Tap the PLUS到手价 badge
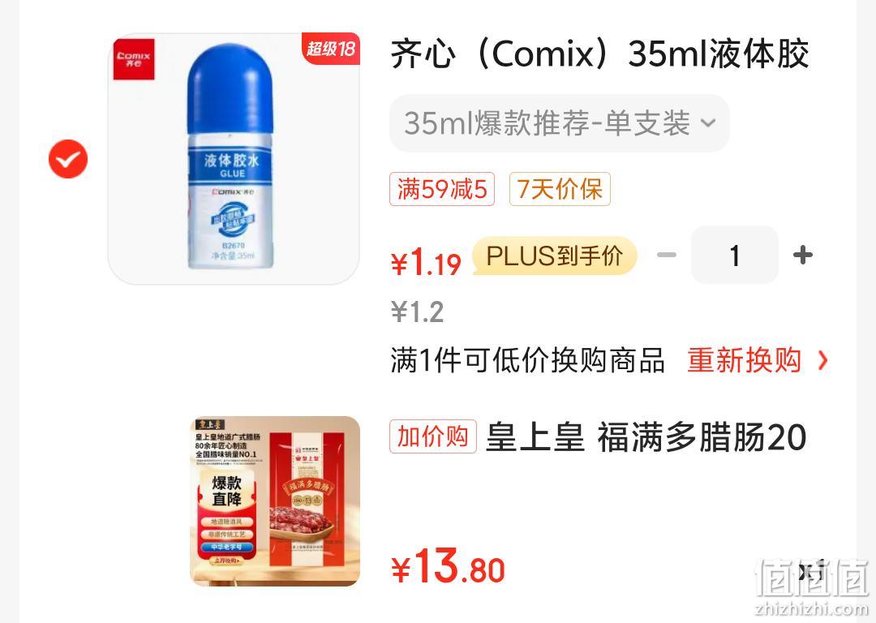Screen dimensions: 876x623 554,256
